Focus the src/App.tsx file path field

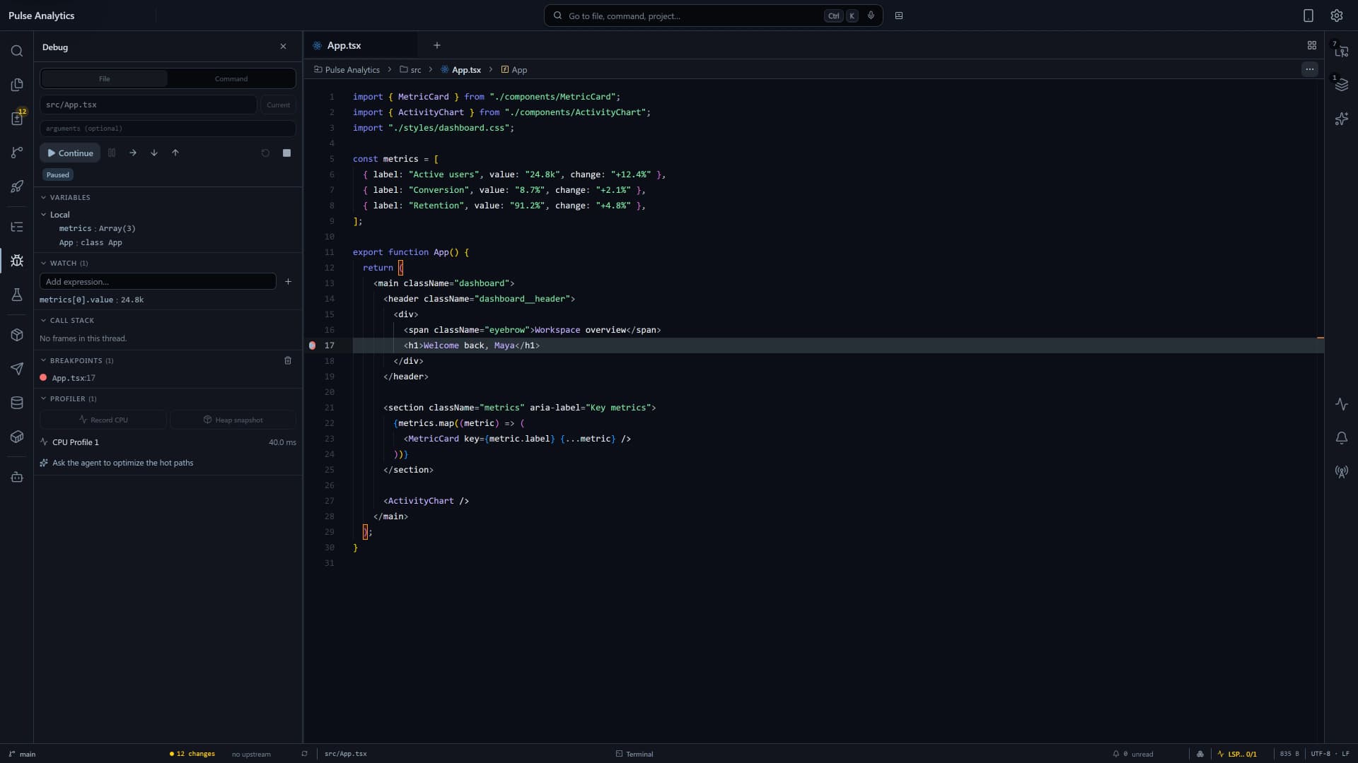[x=149, y=105]
